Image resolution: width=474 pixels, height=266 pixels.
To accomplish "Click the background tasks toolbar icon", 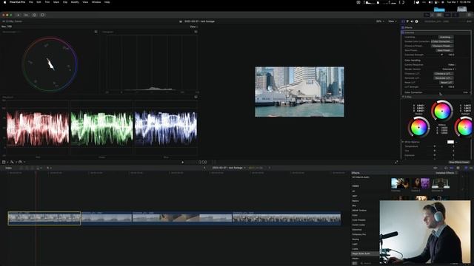I will tap(34, 15).
